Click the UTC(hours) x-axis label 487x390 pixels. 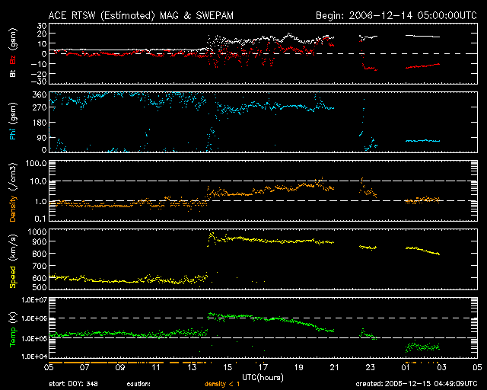[263, 376]
